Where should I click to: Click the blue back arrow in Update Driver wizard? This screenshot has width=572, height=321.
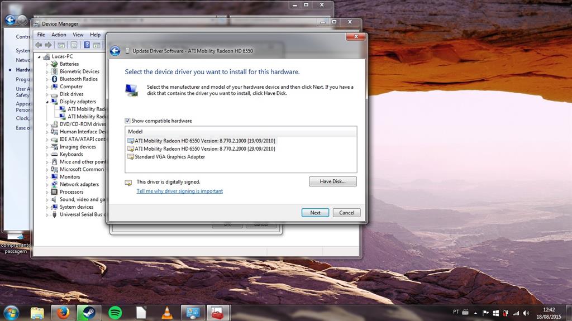tap(115, 51)
